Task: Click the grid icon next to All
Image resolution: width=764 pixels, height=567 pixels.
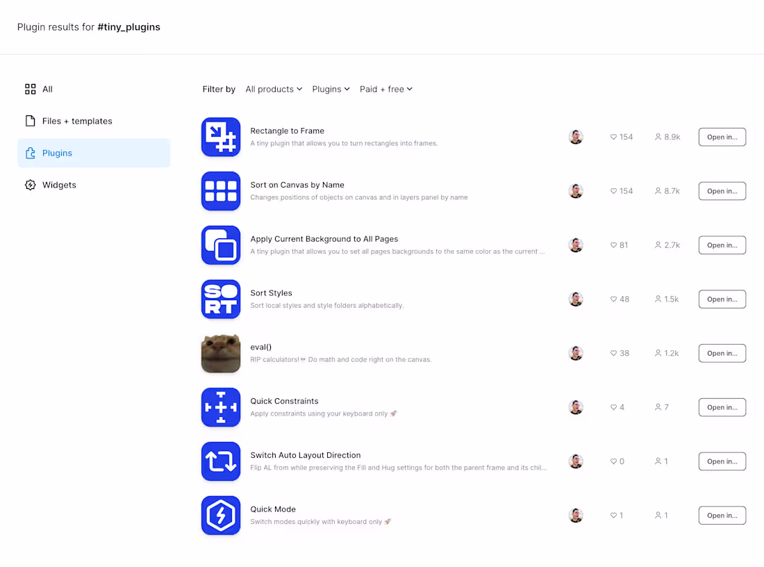Action: (30, 89)
